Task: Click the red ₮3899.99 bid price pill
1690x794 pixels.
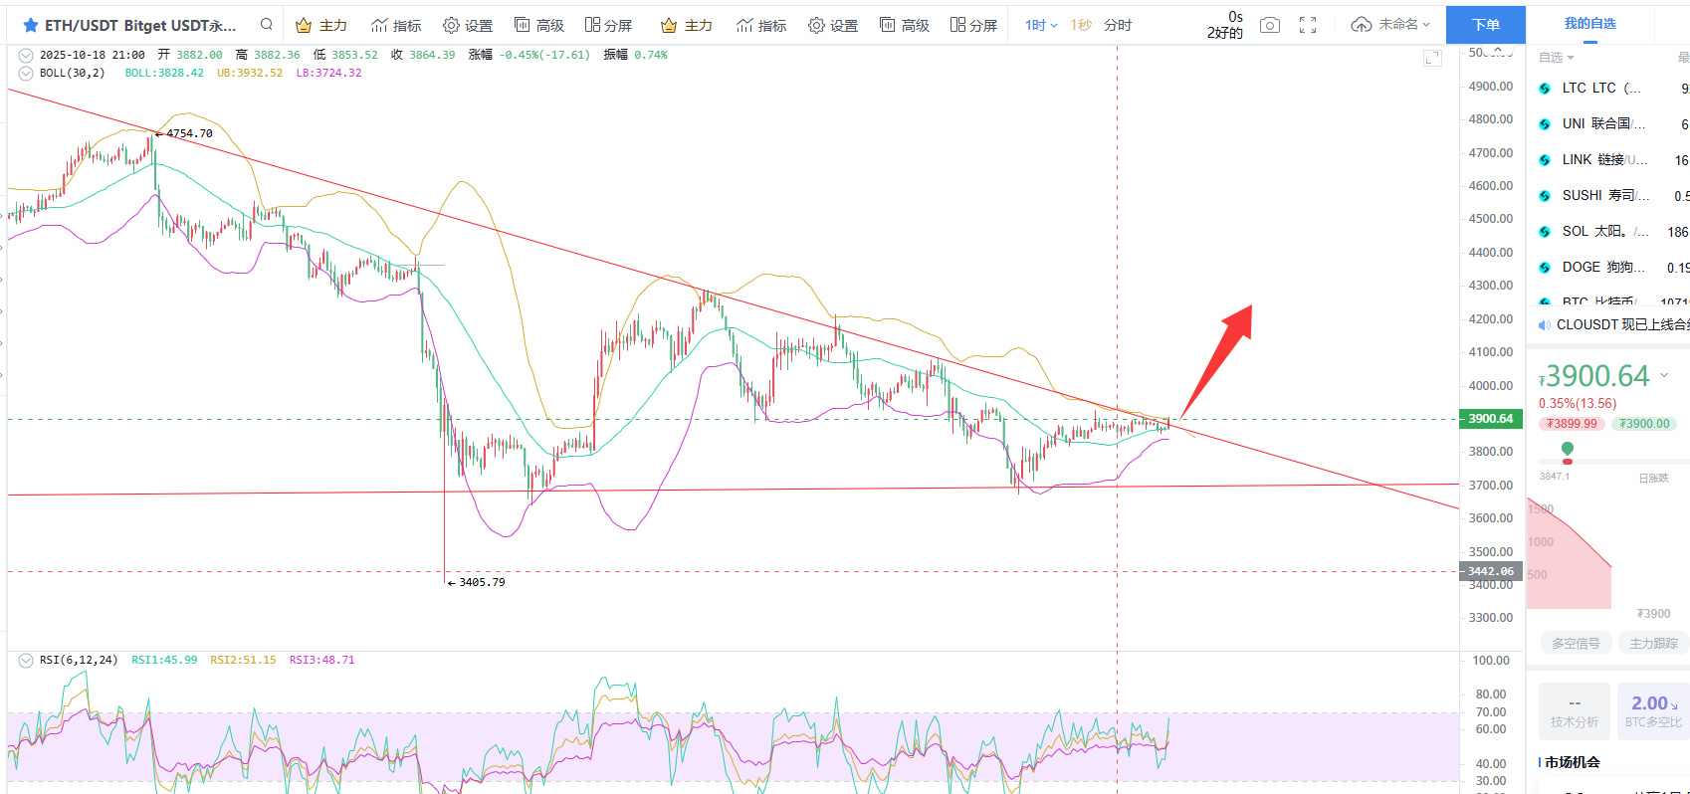Action: tap(1572, 424)
